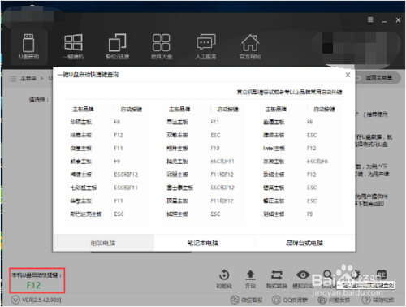Click the 双敏主板 row name
This screenshot has height=307, width=406.
click(177, 135)
